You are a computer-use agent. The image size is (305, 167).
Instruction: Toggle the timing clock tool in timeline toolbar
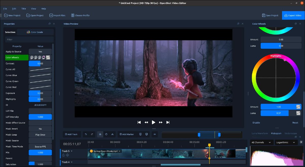coord(106,134)
